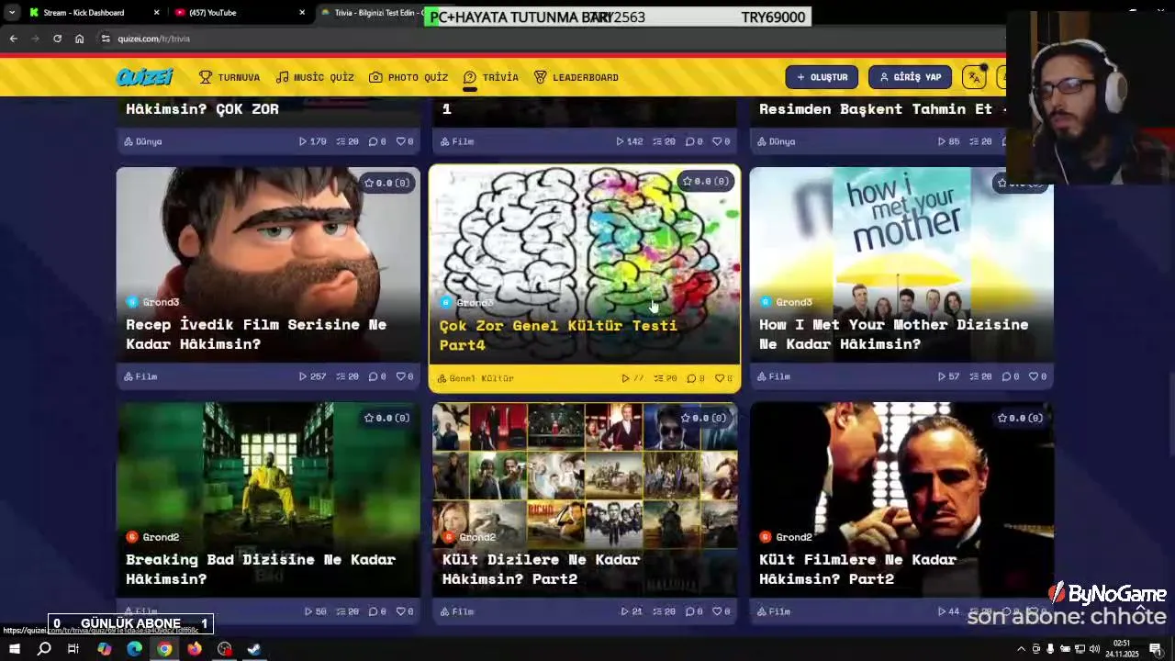Viewport: 1175px width, 661px height.
Task: Close the YouTube browser tab
Action: coord(302,13)
